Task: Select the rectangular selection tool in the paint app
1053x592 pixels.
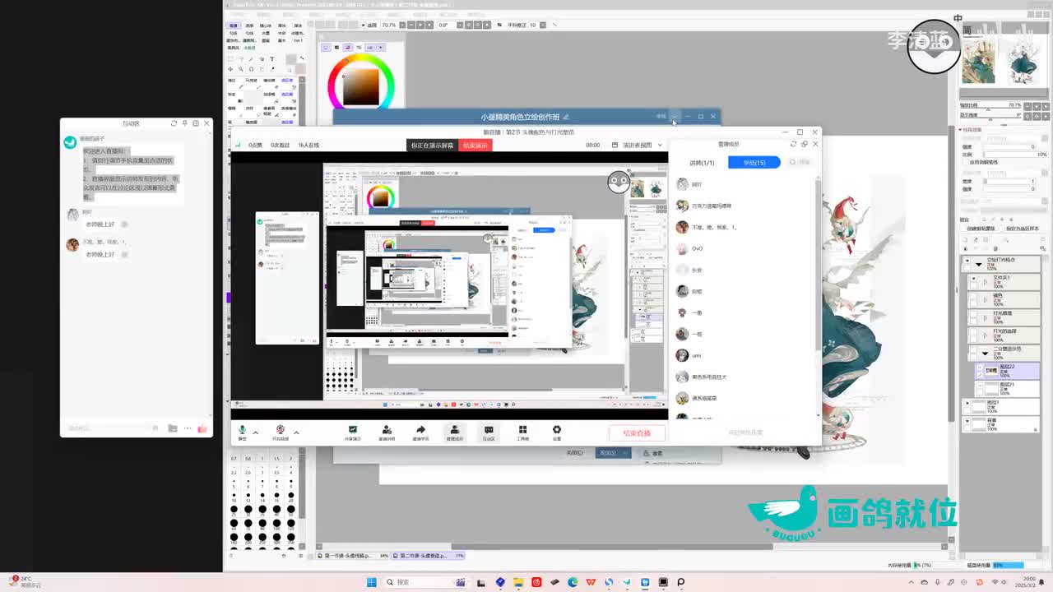Action: 232,59
